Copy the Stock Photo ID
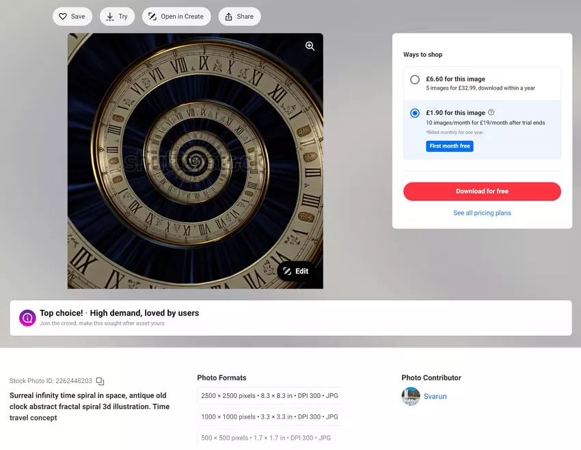Screen dimensions: 581x450 pyautogui.click(x=100, y=381)
